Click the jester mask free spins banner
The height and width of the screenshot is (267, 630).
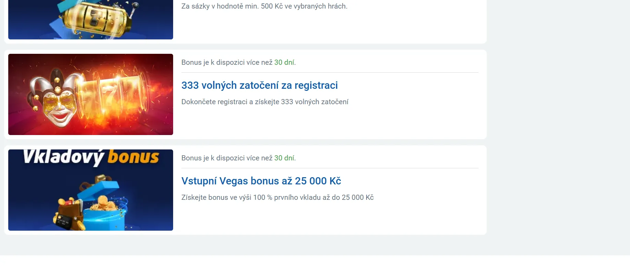click(x=90, y=94)
